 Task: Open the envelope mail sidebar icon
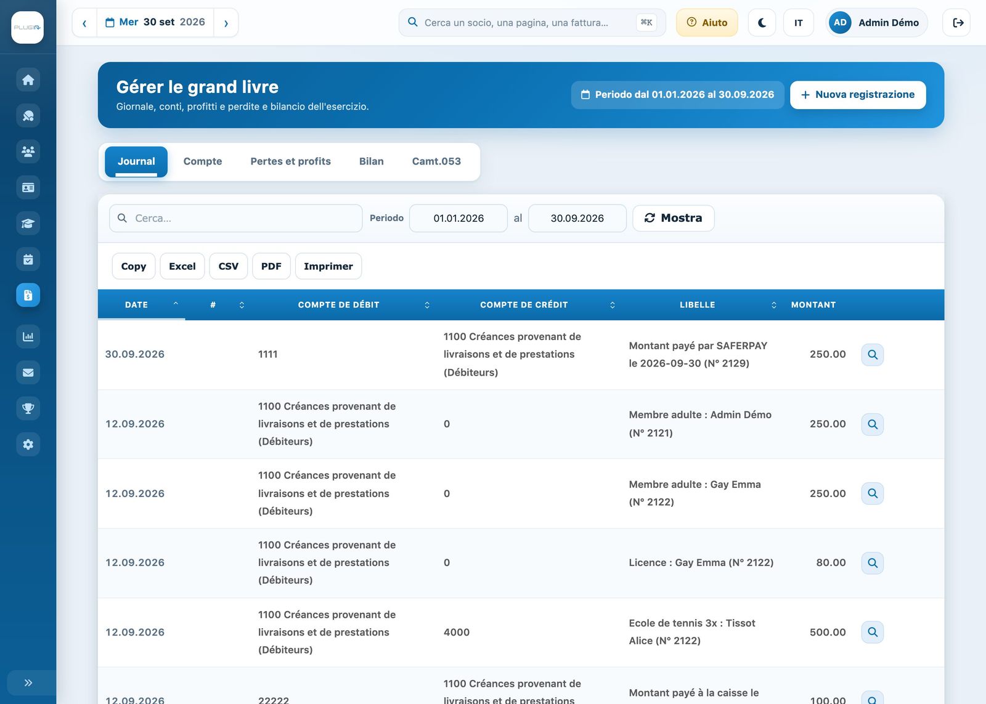click(x=28, y=372)
